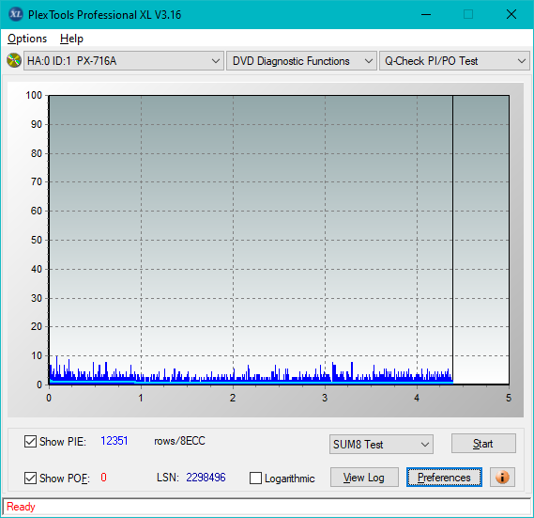
Task: Click the rows/8ECC label
Action: click(179, 441)
